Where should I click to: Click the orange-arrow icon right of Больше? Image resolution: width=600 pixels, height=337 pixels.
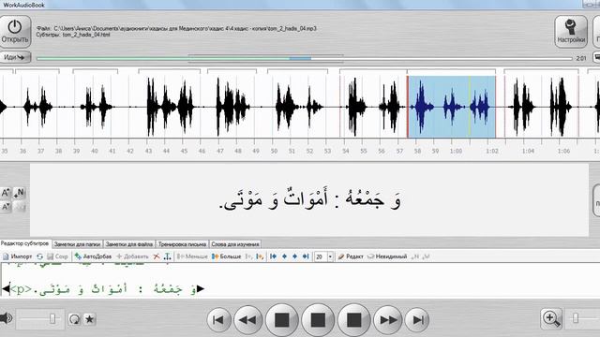click(260, 256)
